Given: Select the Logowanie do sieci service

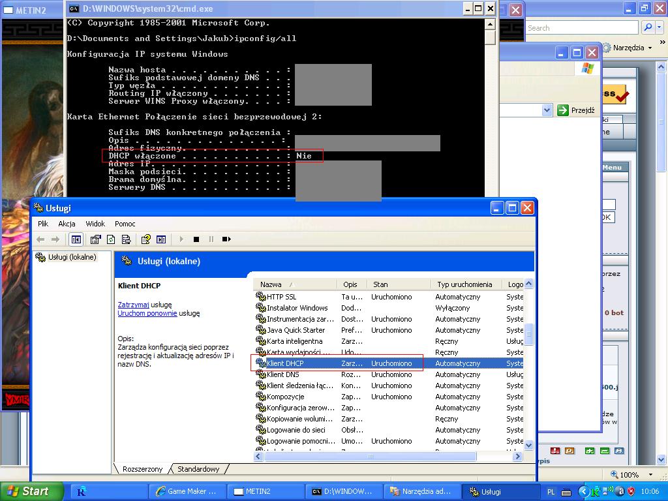Looking at the screenshot, I should tap(389, 430).
